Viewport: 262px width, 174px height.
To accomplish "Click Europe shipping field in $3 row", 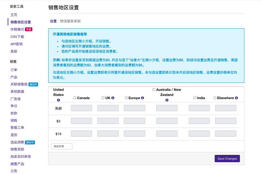I will 134,121.
